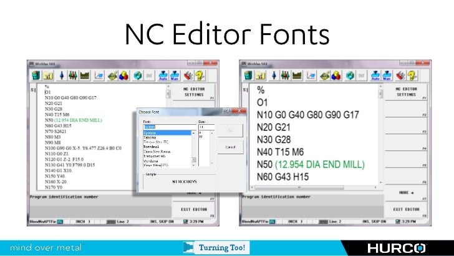Click teal cube icon in right window toolbar

[350, 76]
